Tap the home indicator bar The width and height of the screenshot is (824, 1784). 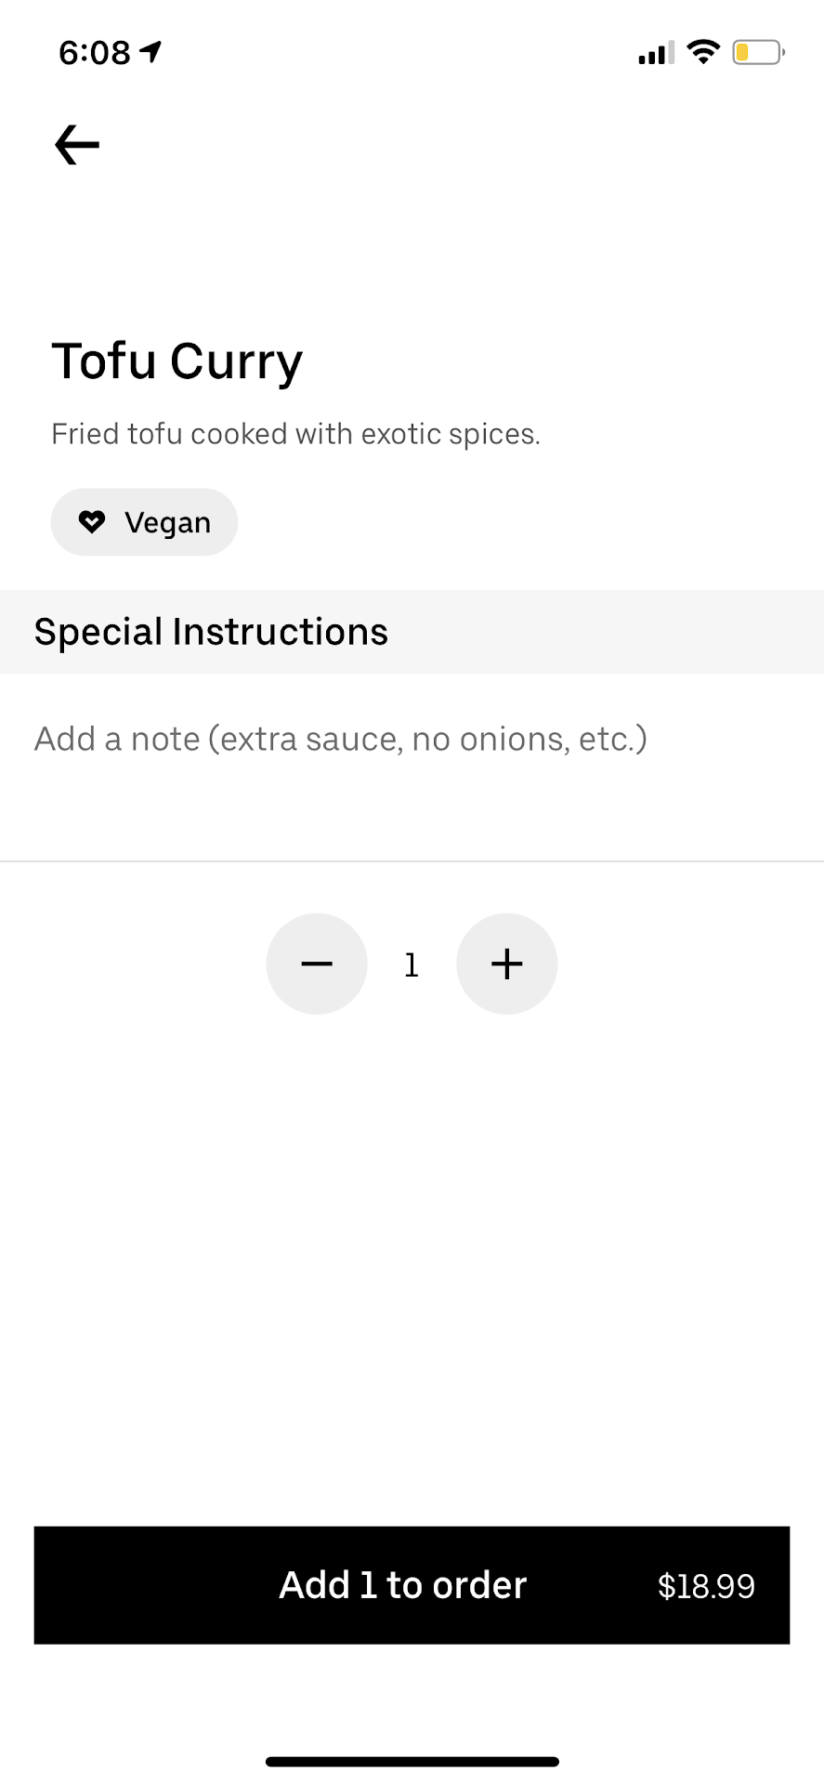[x=412, y=1762]
